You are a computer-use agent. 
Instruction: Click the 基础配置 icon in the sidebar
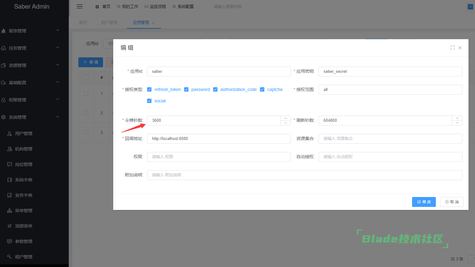[4, 83]
